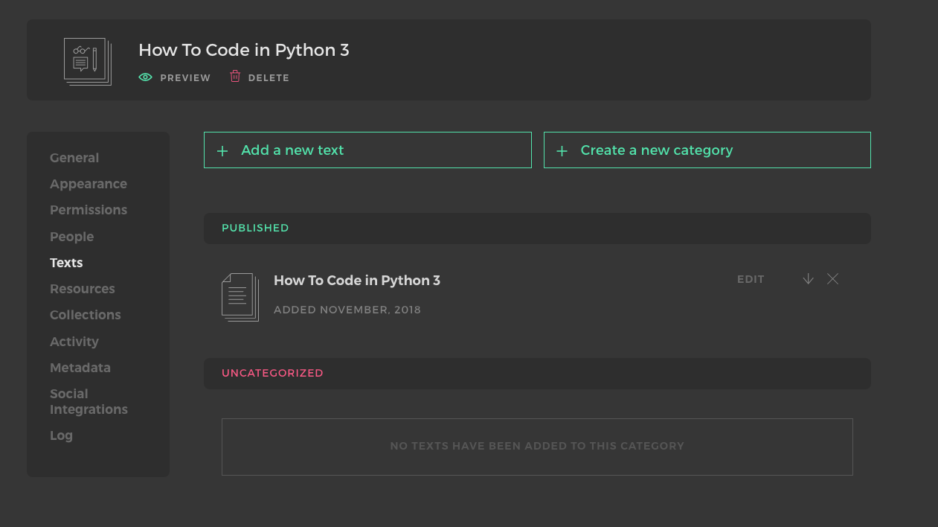Open Resources in the sidebar
Viewport: 938px width, 527px height.
coord(83,289)
